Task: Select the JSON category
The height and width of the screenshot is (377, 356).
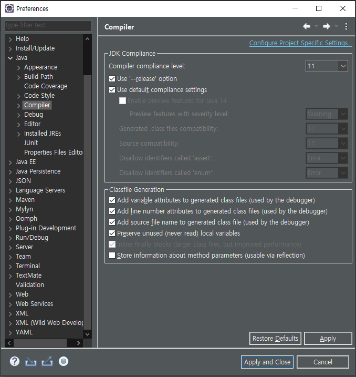Action: (23, 180)
